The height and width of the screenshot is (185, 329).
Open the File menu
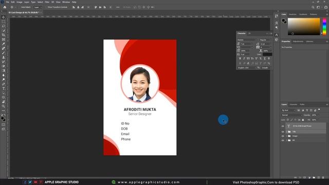7,2
